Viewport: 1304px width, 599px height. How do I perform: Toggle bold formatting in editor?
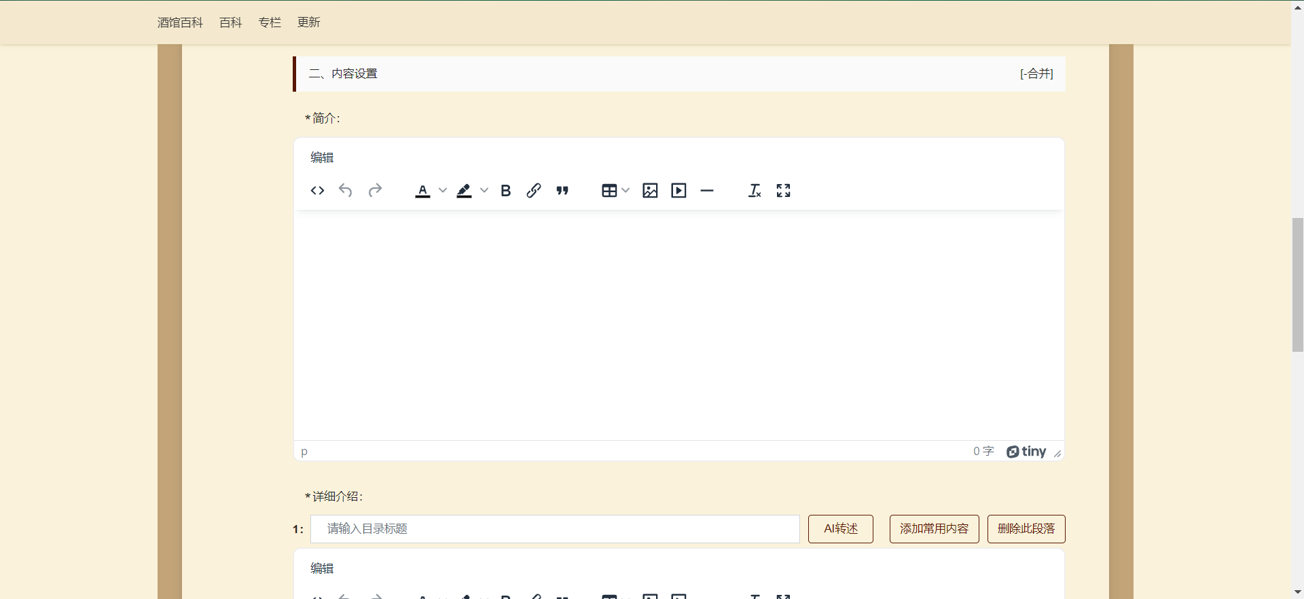click(505, 191)
